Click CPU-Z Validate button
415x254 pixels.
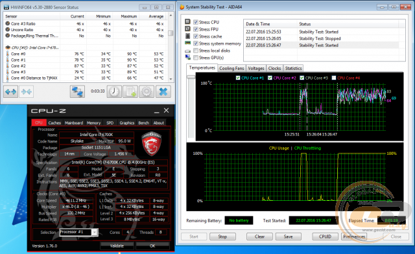[117, 246]
